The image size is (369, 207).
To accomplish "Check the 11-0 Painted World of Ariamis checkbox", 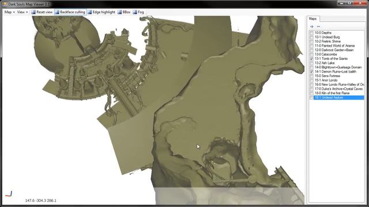I will click(x=311, y=46).
